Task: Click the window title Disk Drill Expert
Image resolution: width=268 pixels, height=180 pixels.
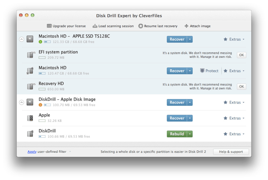Action: coord(129,16)
